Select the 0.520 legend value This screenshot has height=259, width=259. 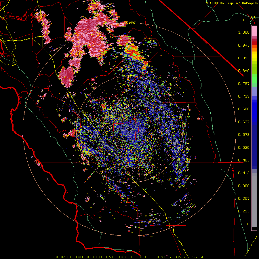(244, 148)
